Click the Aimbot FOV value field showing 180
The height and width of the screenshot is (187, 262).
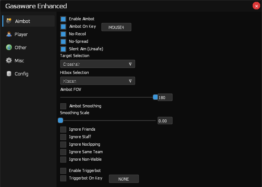pyautogui.click(x=165, y=98)
